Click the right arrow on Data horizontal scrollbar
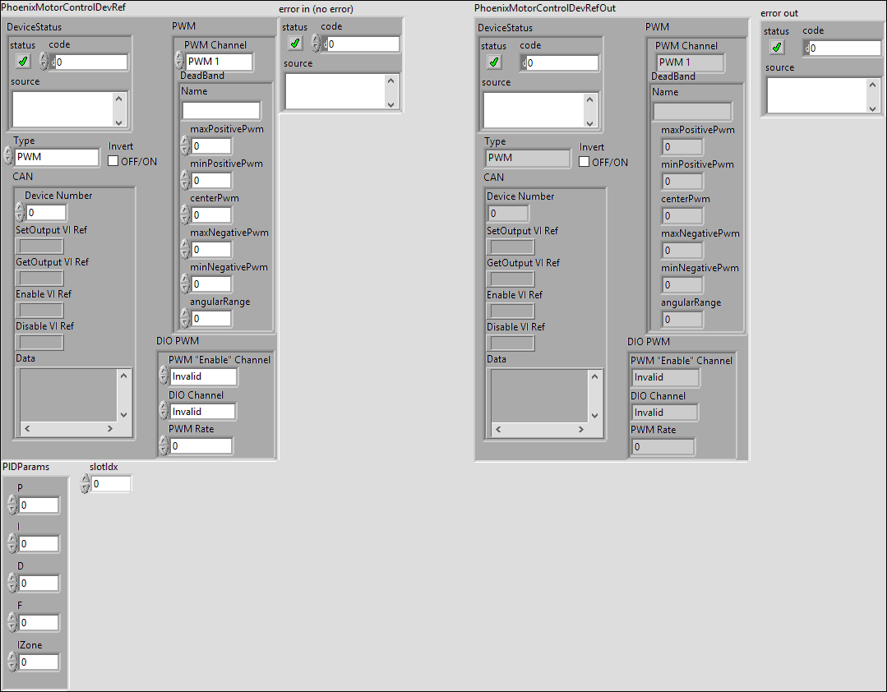 coord(109,429)
